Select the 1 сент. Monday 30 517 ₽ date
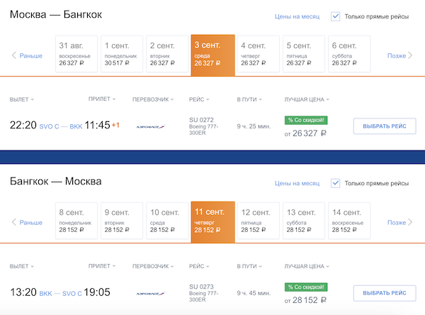Viewport: 425px width, 315px height. click(122, 53)
